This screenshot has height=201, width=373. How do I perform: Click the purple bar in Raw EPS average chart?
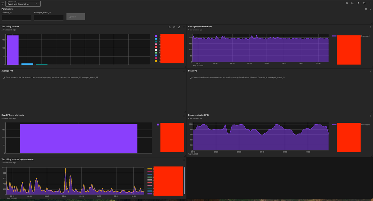79,139
